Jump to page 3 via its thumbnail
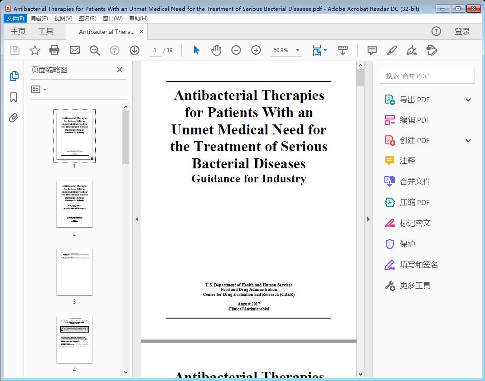Image resolution: width=485 pixels, height=381 pixels. (74, 271)
